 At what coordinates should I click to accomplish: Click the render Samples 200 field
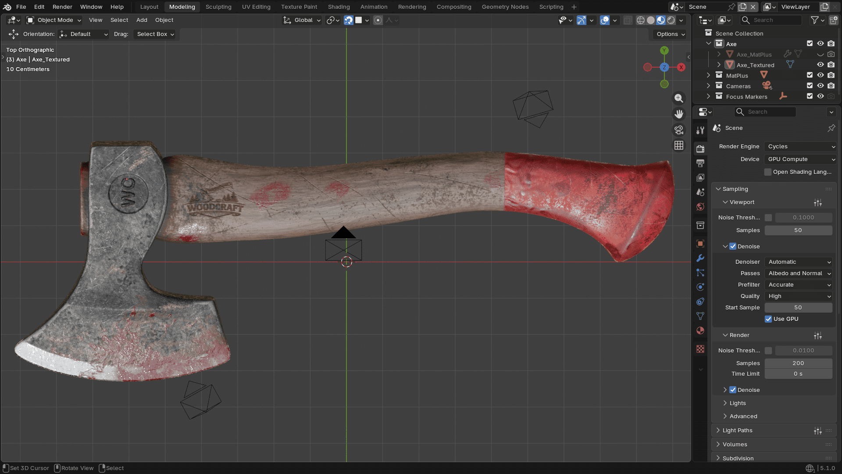coord(798,363)
